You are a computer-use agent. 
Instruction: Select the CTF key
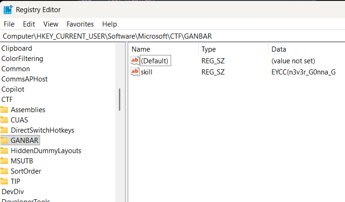[7, 100]
